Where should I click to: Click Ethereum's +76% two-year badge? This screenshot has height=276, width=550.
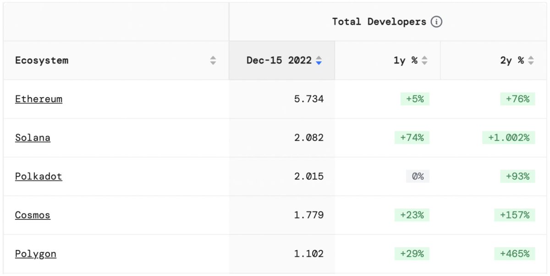pyautogui.click(x=517, y=99)
